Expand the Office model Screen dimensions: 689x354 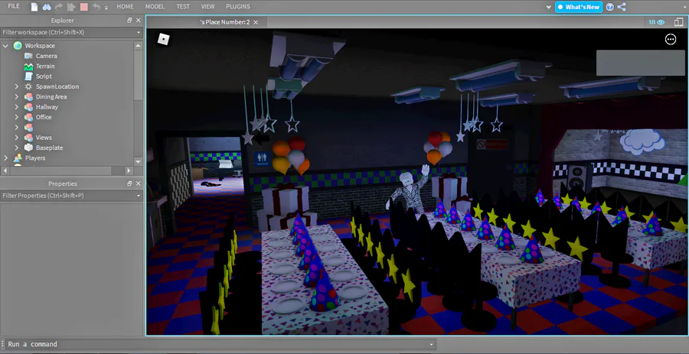click(x=17, y=117)
